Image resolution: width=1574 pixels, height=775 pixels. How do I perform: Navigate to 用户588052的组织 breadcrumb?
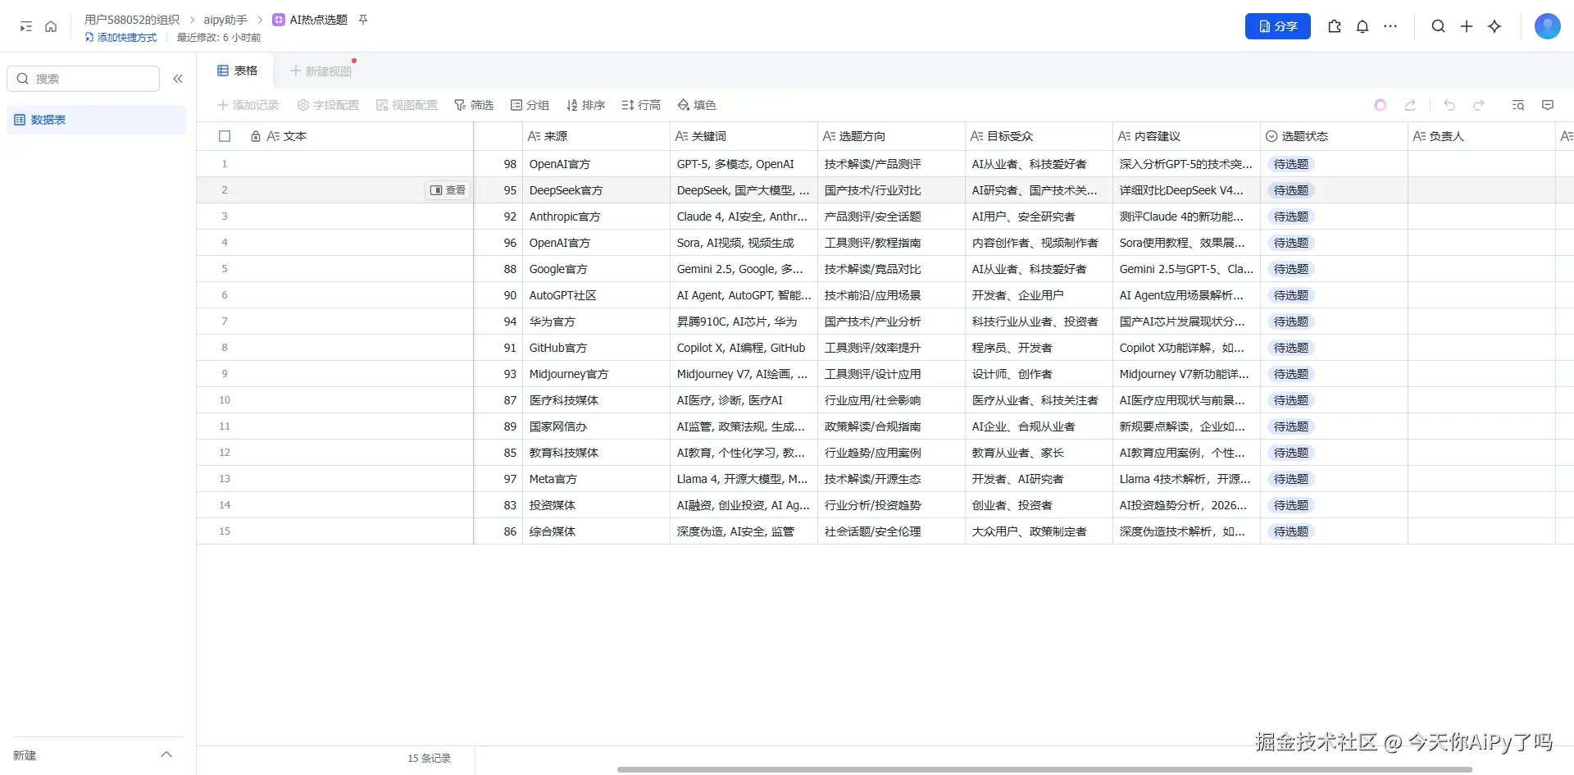coord(132,20)
